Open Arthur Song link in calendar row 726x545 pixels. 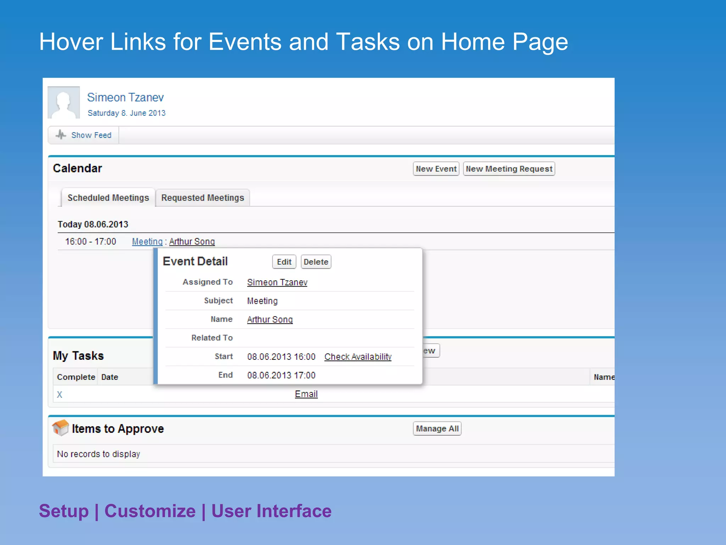click(192, 242)
